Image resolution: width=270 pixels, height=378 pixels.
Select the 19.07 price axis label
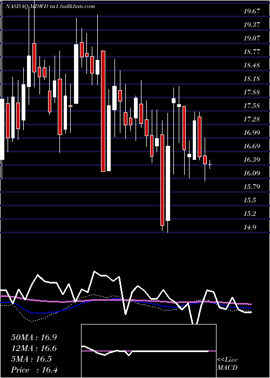coord(252,38)
